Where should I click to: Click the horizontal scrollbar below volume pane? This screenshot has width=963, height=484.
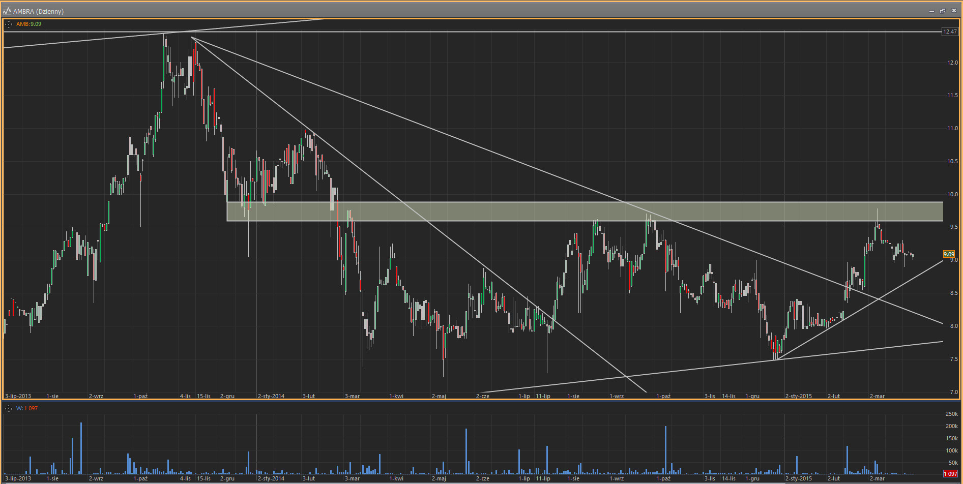(x=481, y=482)
